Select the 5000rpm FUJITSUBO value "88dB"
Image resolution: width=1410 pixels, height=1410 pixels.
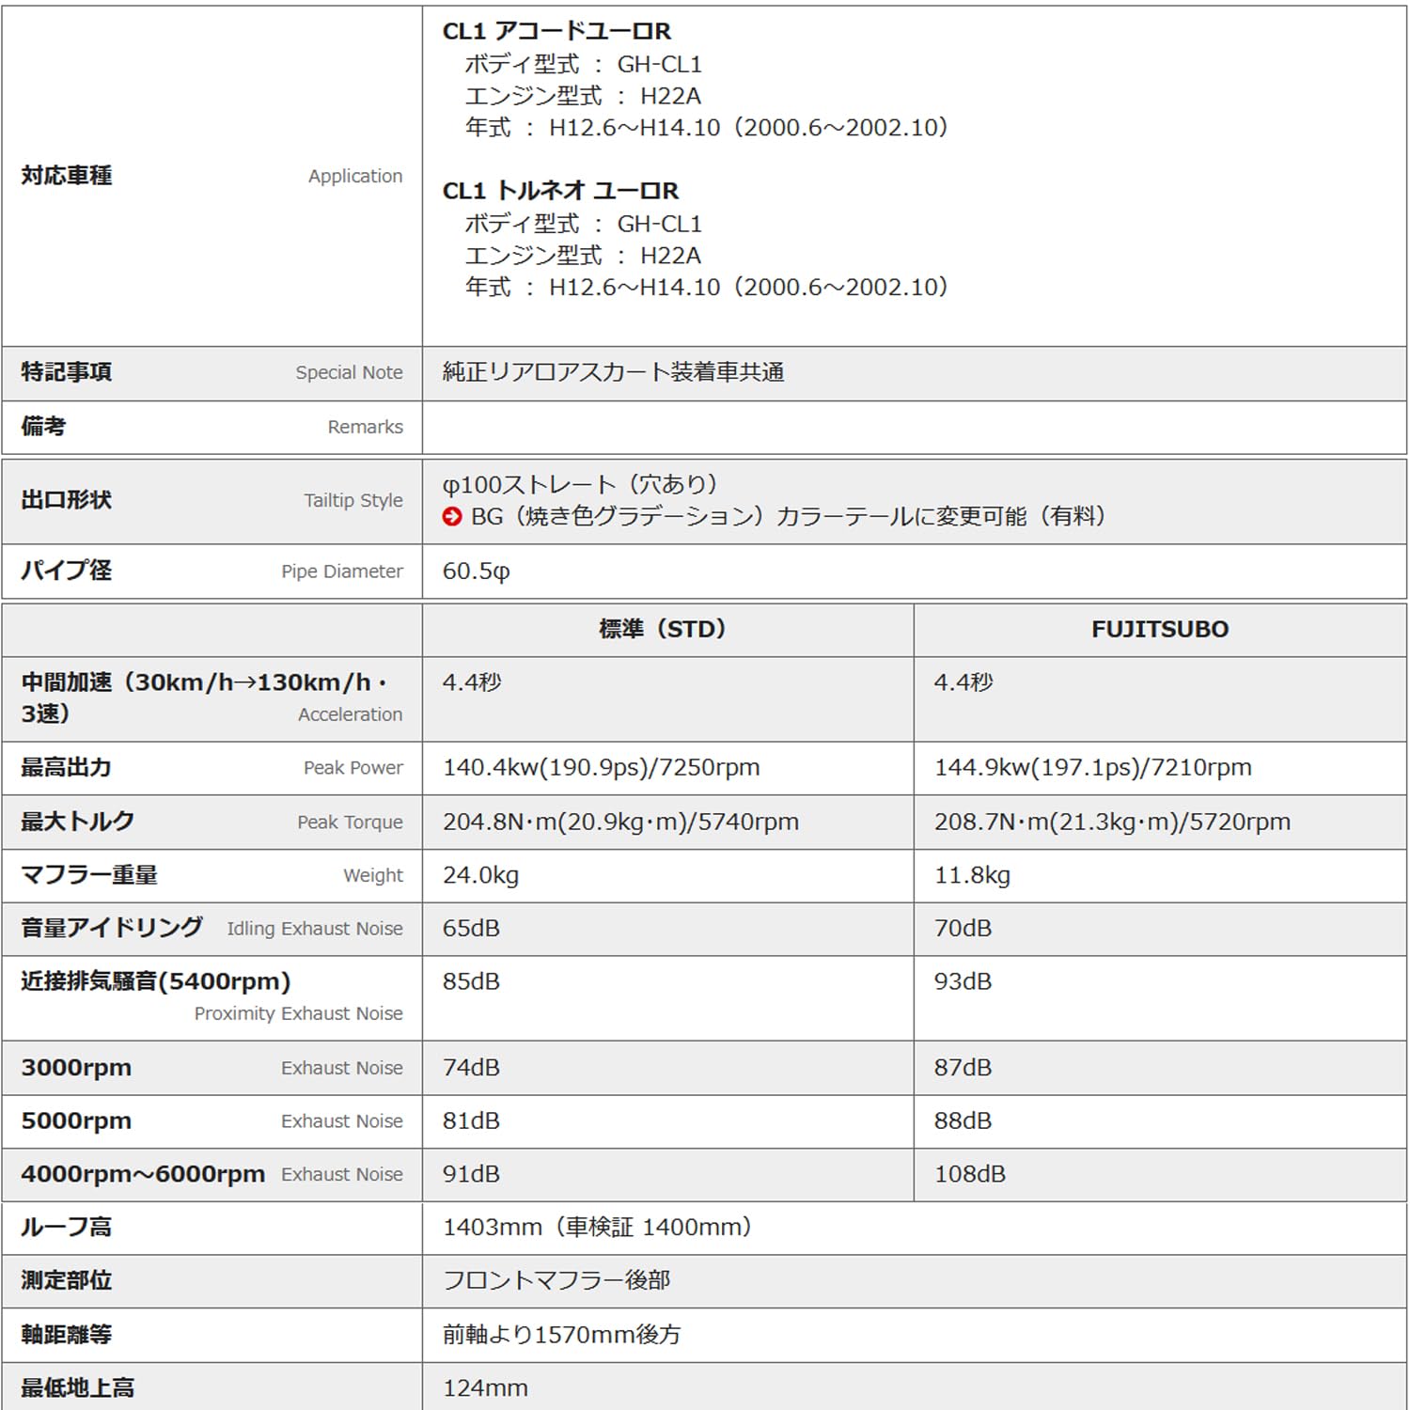coord(963,1121)
